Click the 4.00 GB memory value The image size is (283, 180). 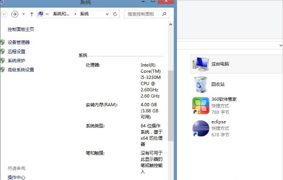click(149, 105)
